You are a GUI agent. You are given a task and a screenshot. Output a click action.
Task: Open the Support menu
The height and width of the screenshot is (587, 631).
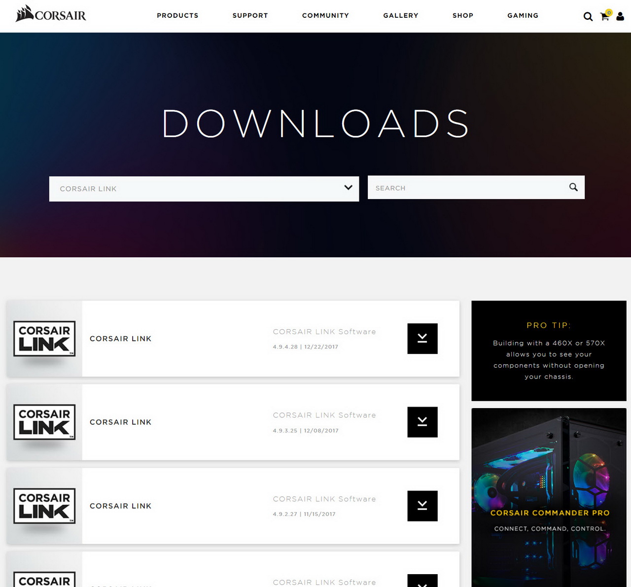250,16
